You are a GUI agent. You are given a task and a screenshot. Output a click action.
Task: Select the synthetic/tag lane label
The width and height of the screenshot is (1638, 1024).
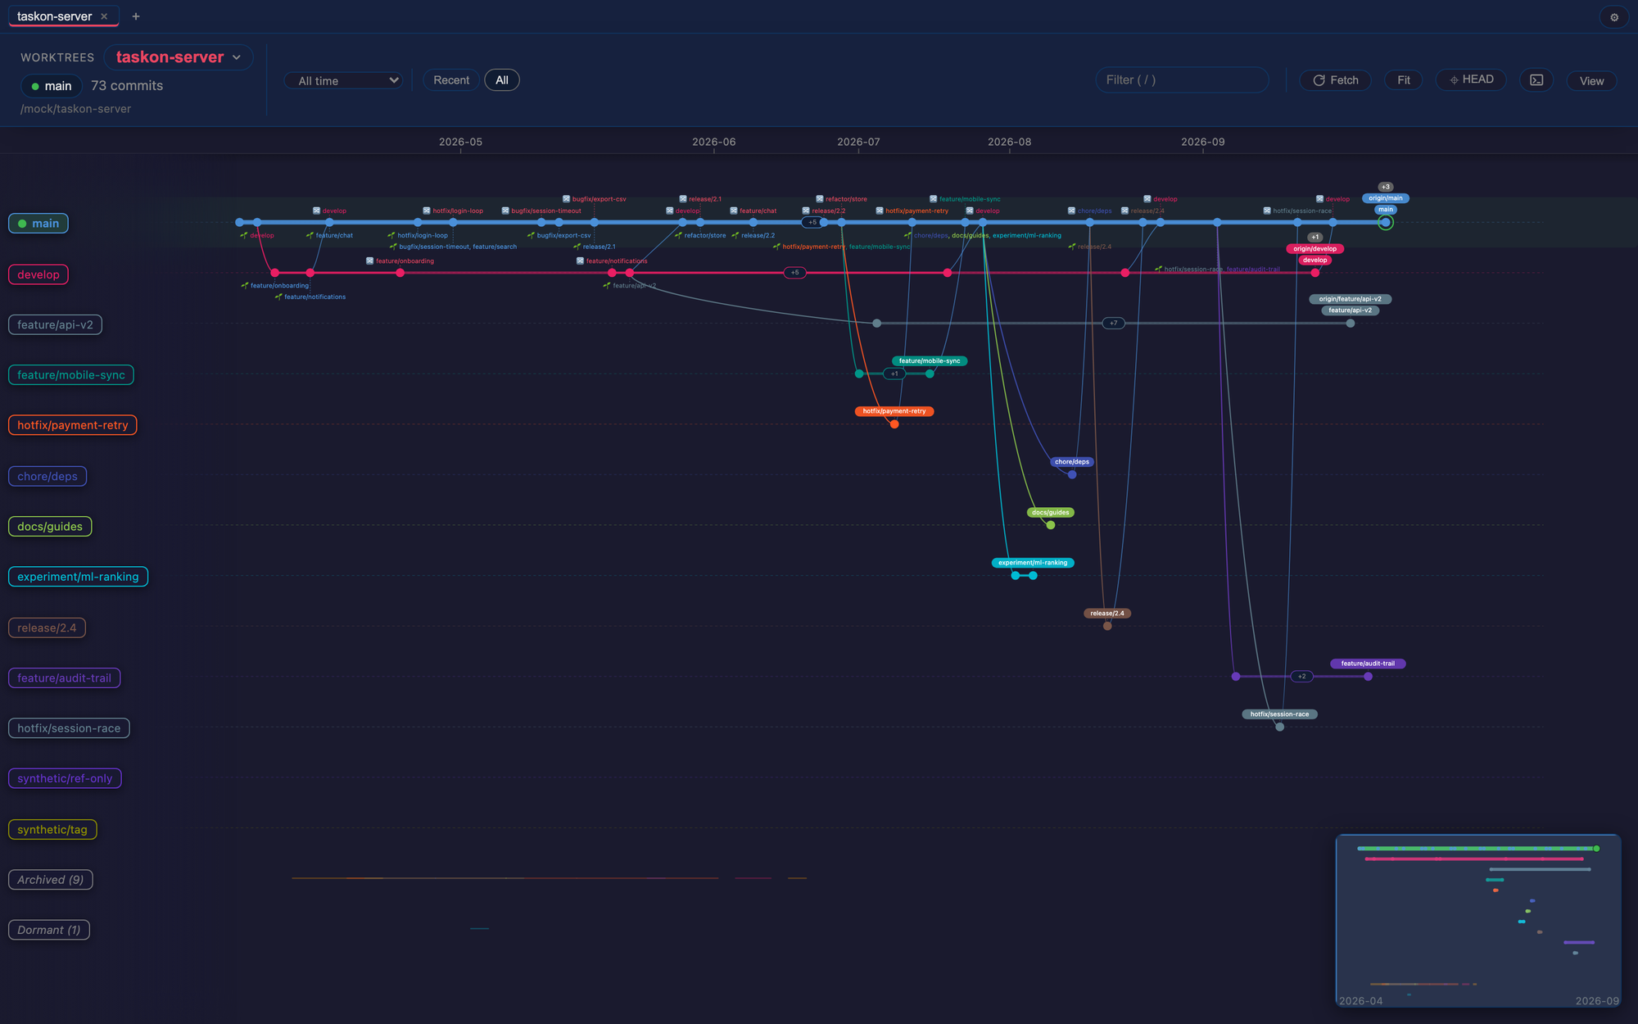(x=52, y=830)
